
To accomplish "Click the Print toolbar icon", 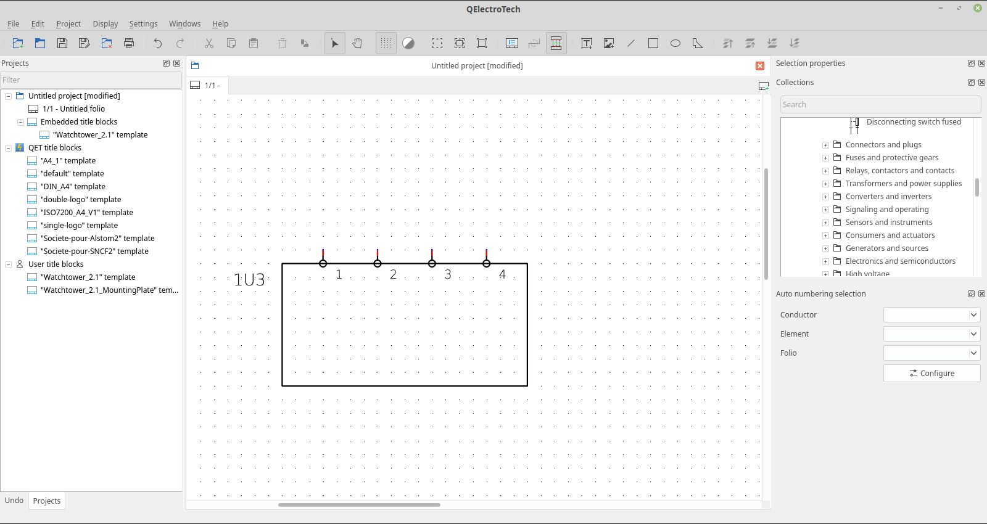I will 129,43.
